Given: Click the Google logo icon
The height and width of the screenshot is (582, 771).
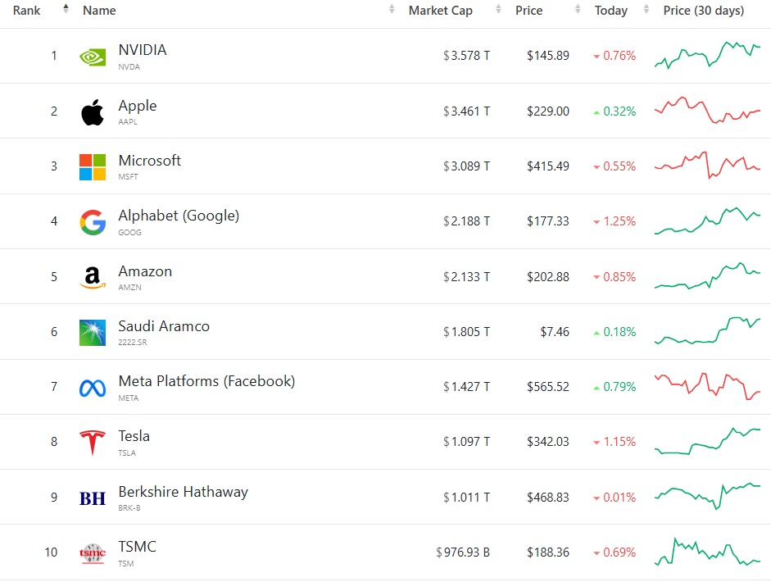Looking at the screenshot, I should [92, 222].
